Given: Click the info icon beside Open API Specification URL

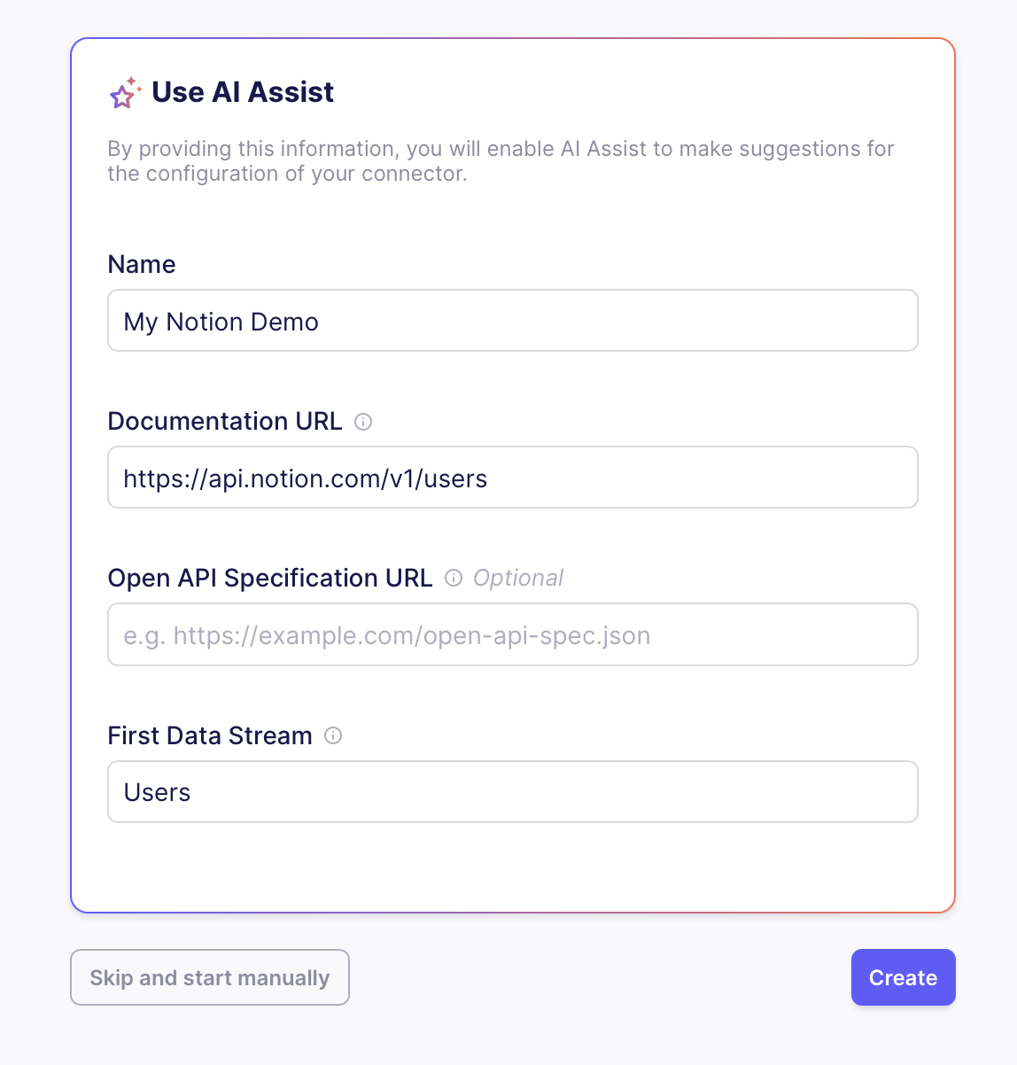Looking at the screenshot, I should click(x=453, y=578).
